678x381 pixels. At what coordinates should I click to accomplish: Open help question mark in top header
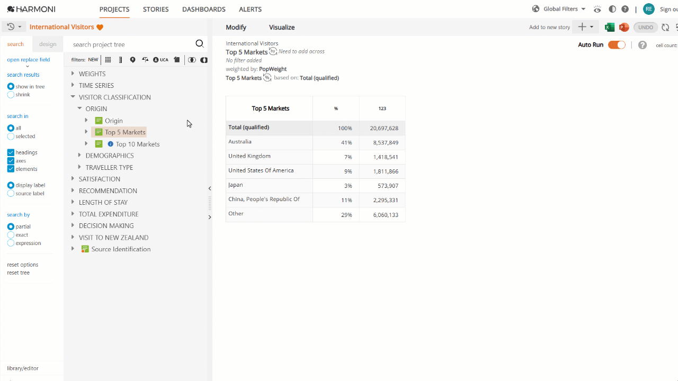click(x=625, y=9)
